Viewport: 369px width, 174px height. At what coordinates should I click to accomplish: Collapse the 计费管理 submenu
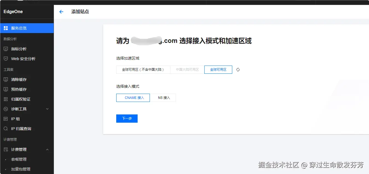[19, 149]
